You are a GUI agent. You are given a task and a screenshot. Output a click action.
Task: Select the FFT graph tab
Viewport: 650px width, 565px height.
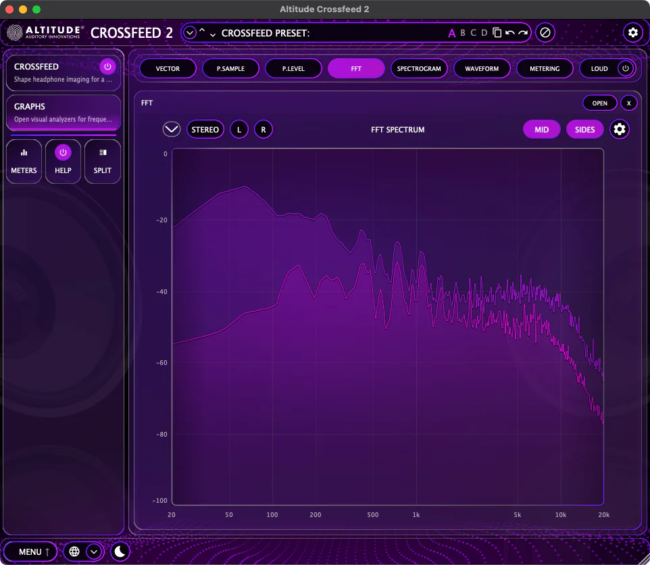pyautogui.click(x=356, y=68)
